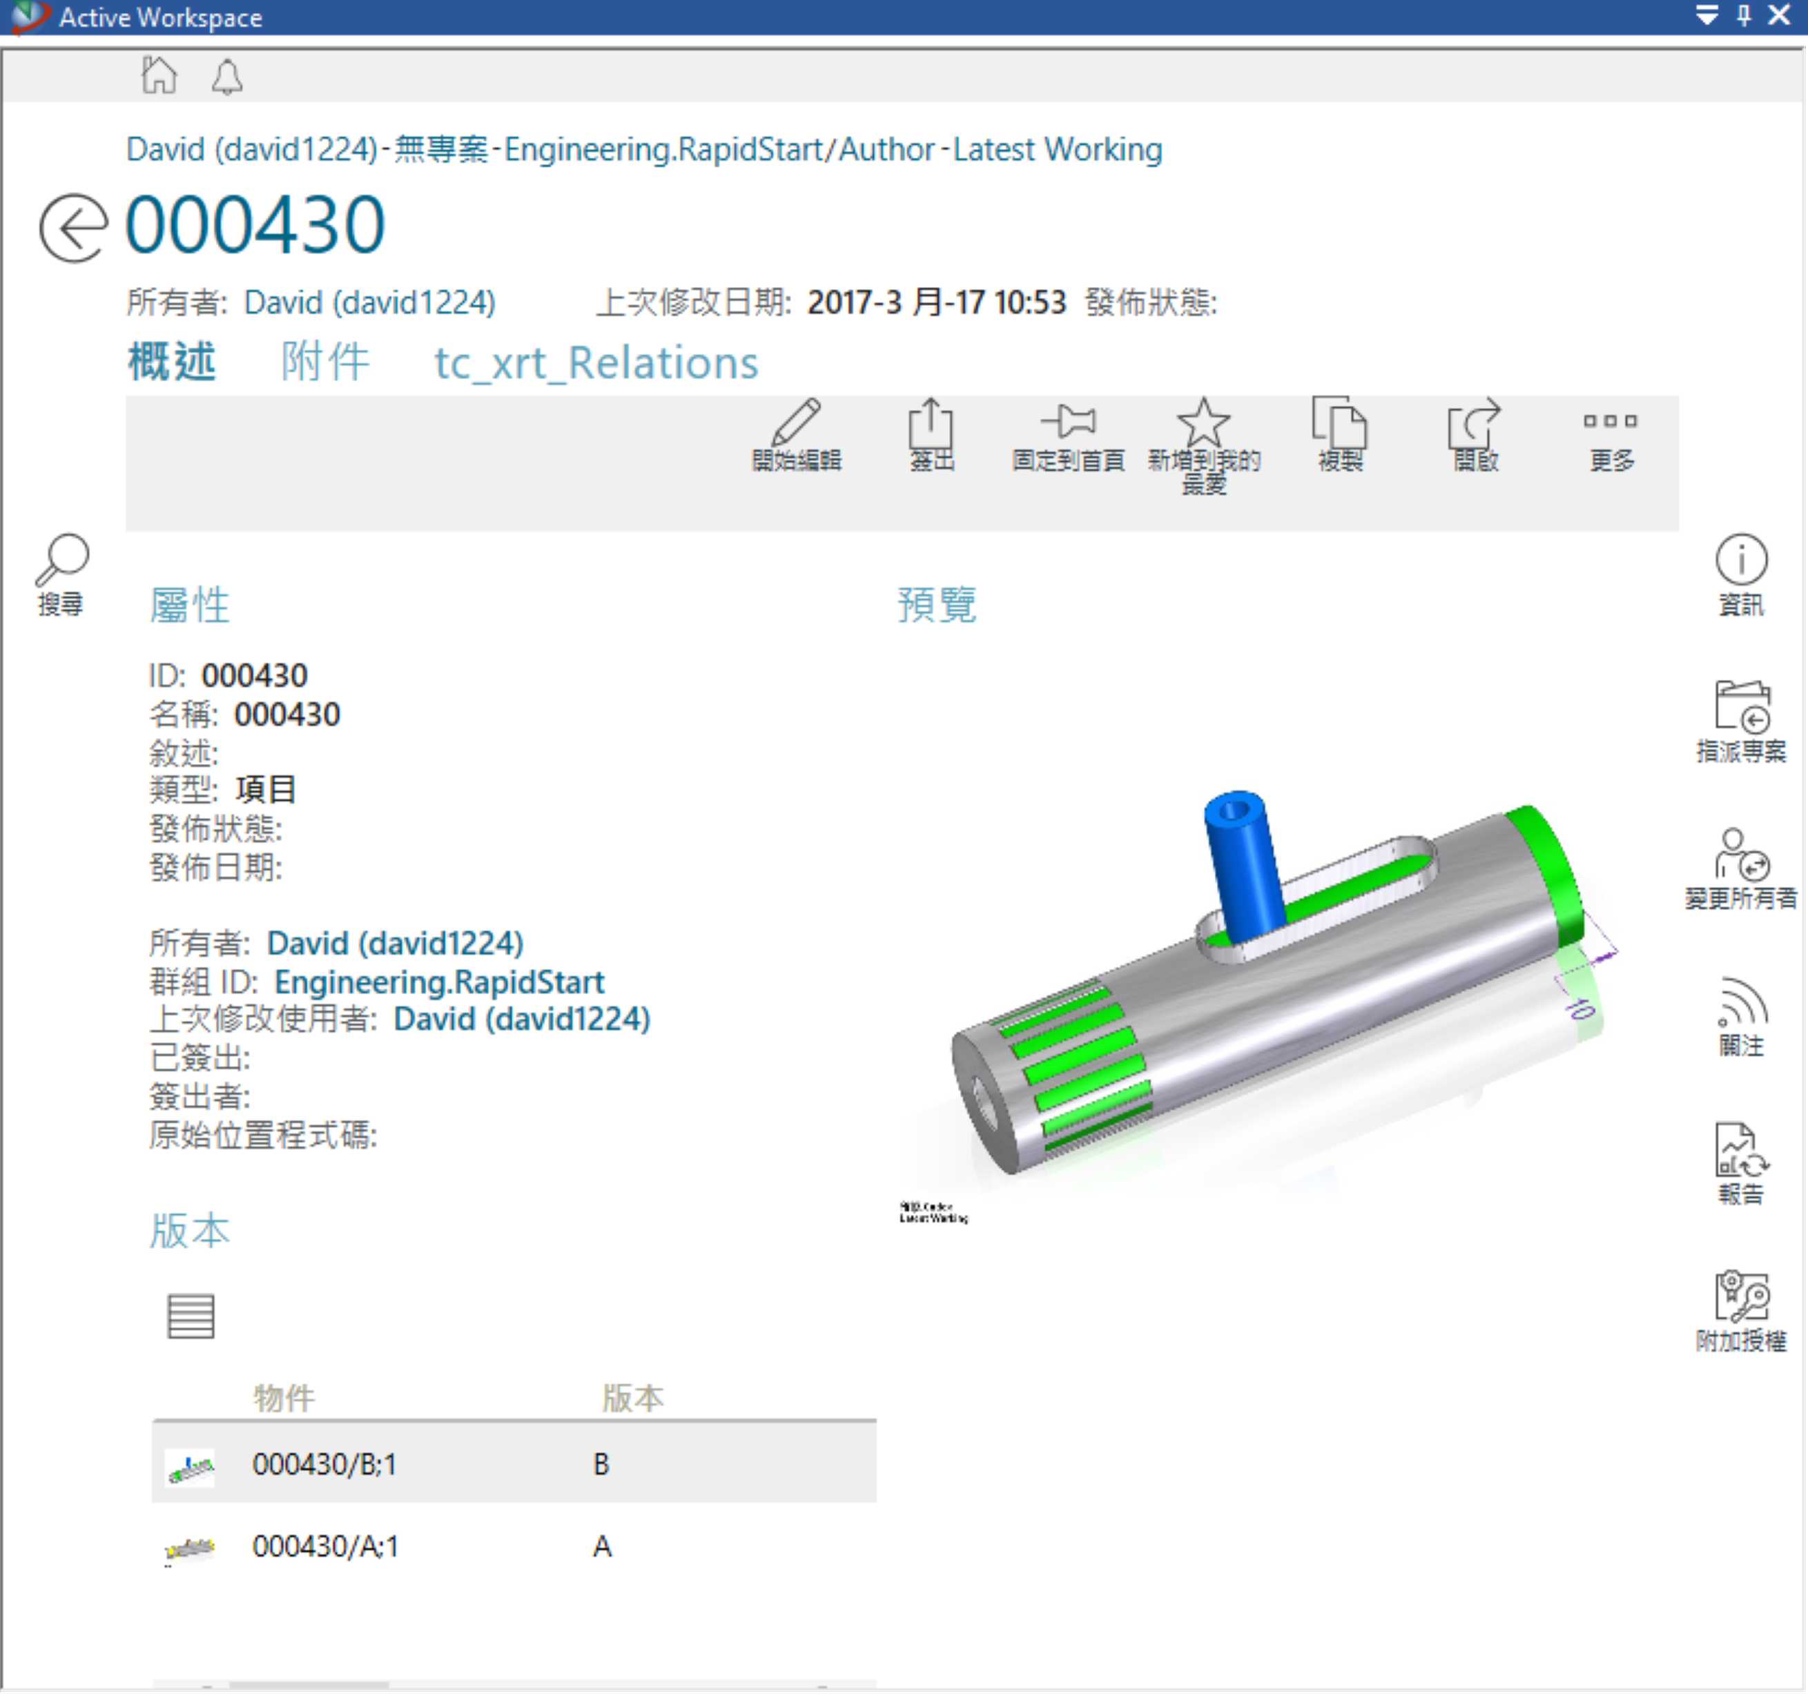Click the ID value 000430
Image resolution: width=1808 pixels, height=1694 pixels.
click(x=255, y=676)
